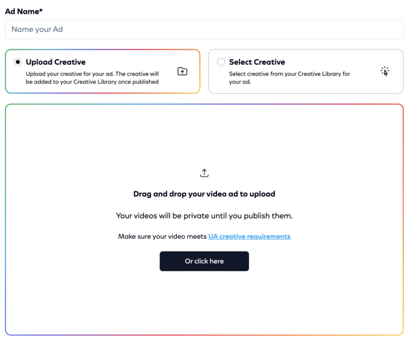Screen dimensions: 410x341
Task: Click the Select Creative description text
Action: click(x=289, y=78)
